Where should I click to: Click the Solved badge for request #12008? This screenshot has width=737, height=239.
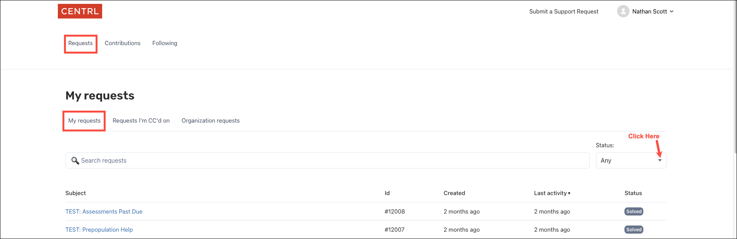click(634, 212)
